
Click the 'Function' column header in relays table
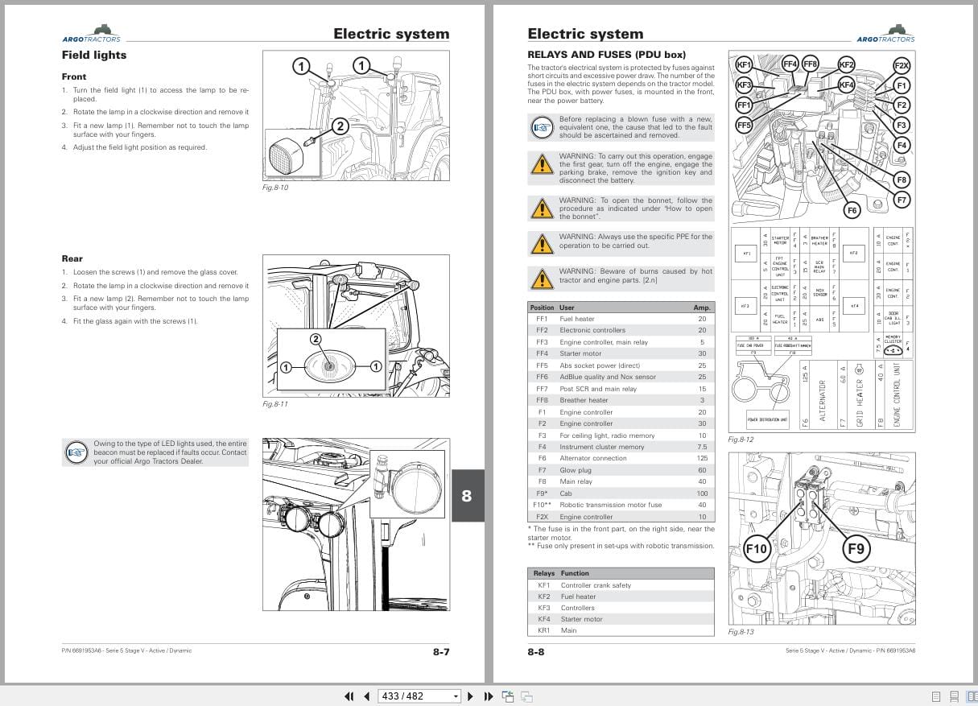coord(575,573)
